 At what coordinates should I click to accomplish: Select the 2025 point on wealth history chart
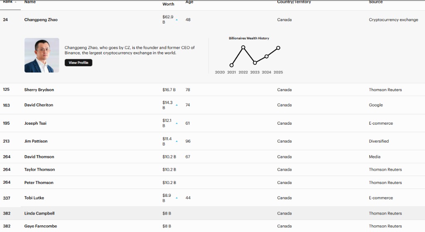(278, 48)
